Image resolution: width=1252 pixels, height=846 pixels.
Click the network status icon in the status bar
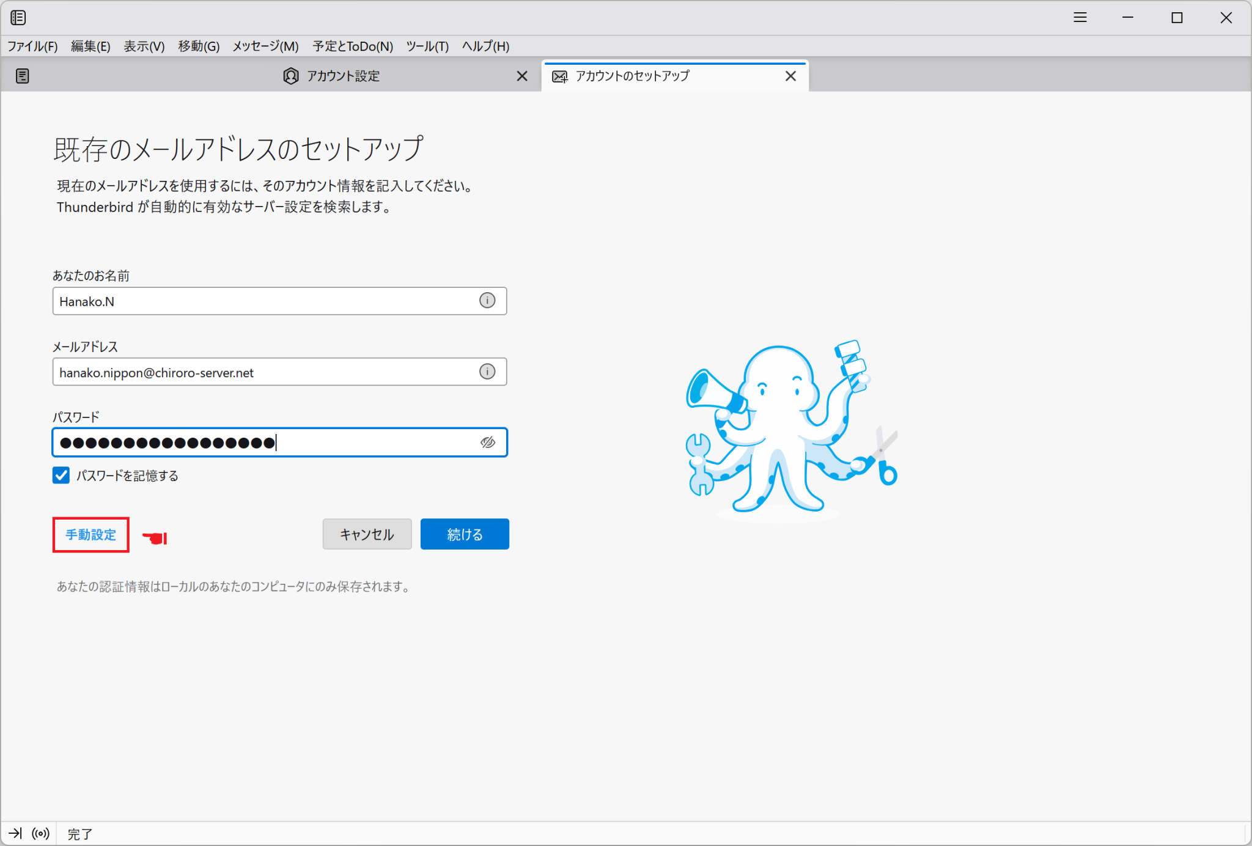[x=40, y=833]
